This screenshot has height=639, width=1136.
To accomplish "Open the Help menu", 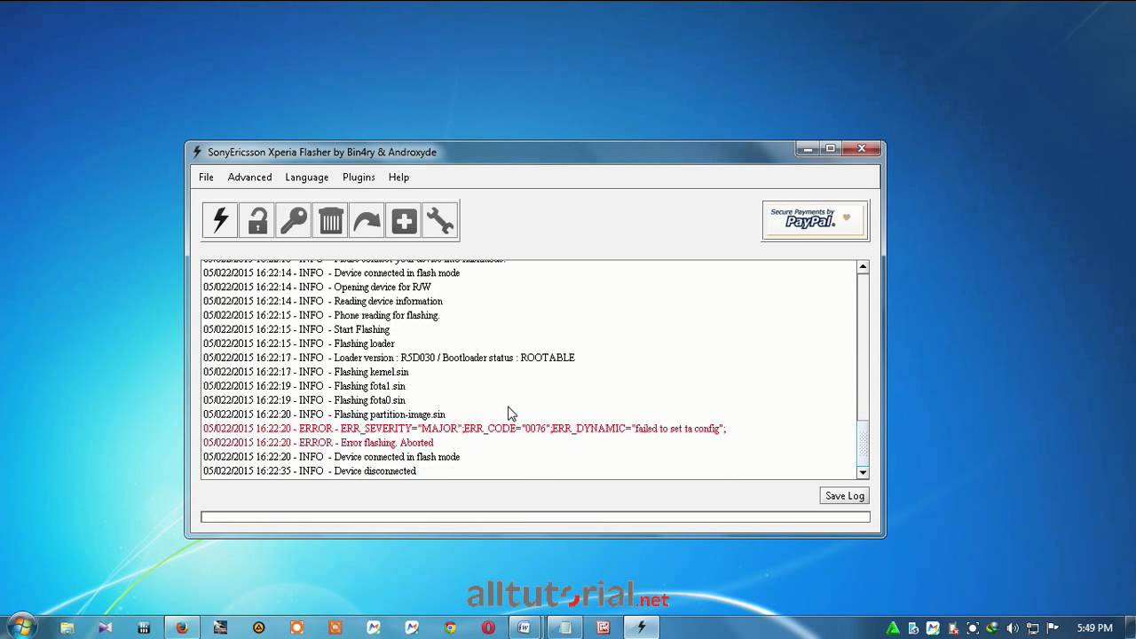I will pos(398,177).
